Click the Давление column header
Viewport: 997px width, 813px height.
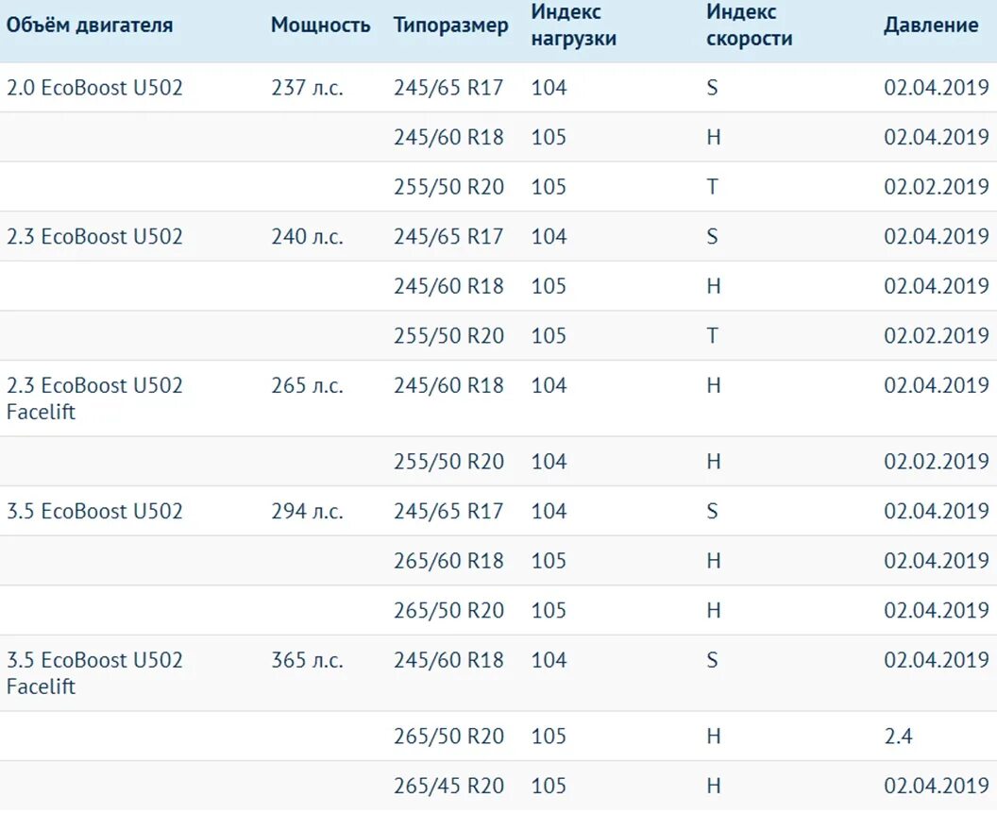pos(930,25)
